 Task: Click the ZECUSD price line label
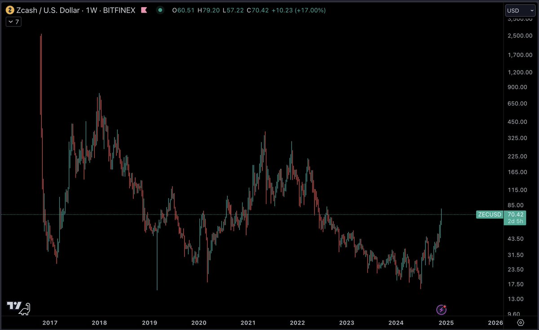click(x=490, y=215)
